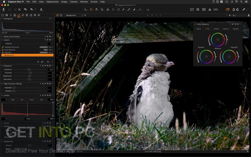
Task: Open the Color tool tab icon
Action: [x=15, y=15]
